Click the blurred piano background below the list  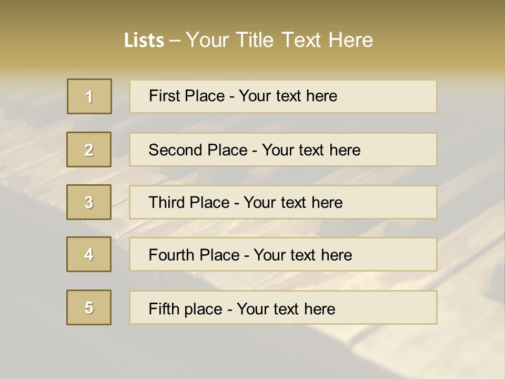click(252, 353)
